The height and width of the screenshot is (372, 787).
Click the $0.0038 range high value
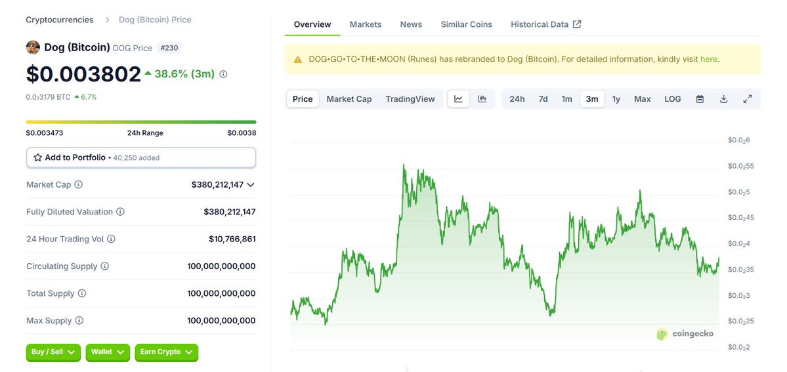(x=242, y=133)
